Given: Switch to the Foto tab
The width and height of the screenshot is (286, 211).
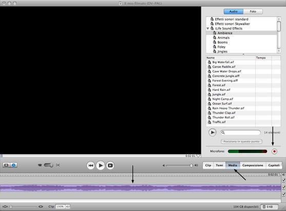Looking at the screenshot, I should pos(253,11).
